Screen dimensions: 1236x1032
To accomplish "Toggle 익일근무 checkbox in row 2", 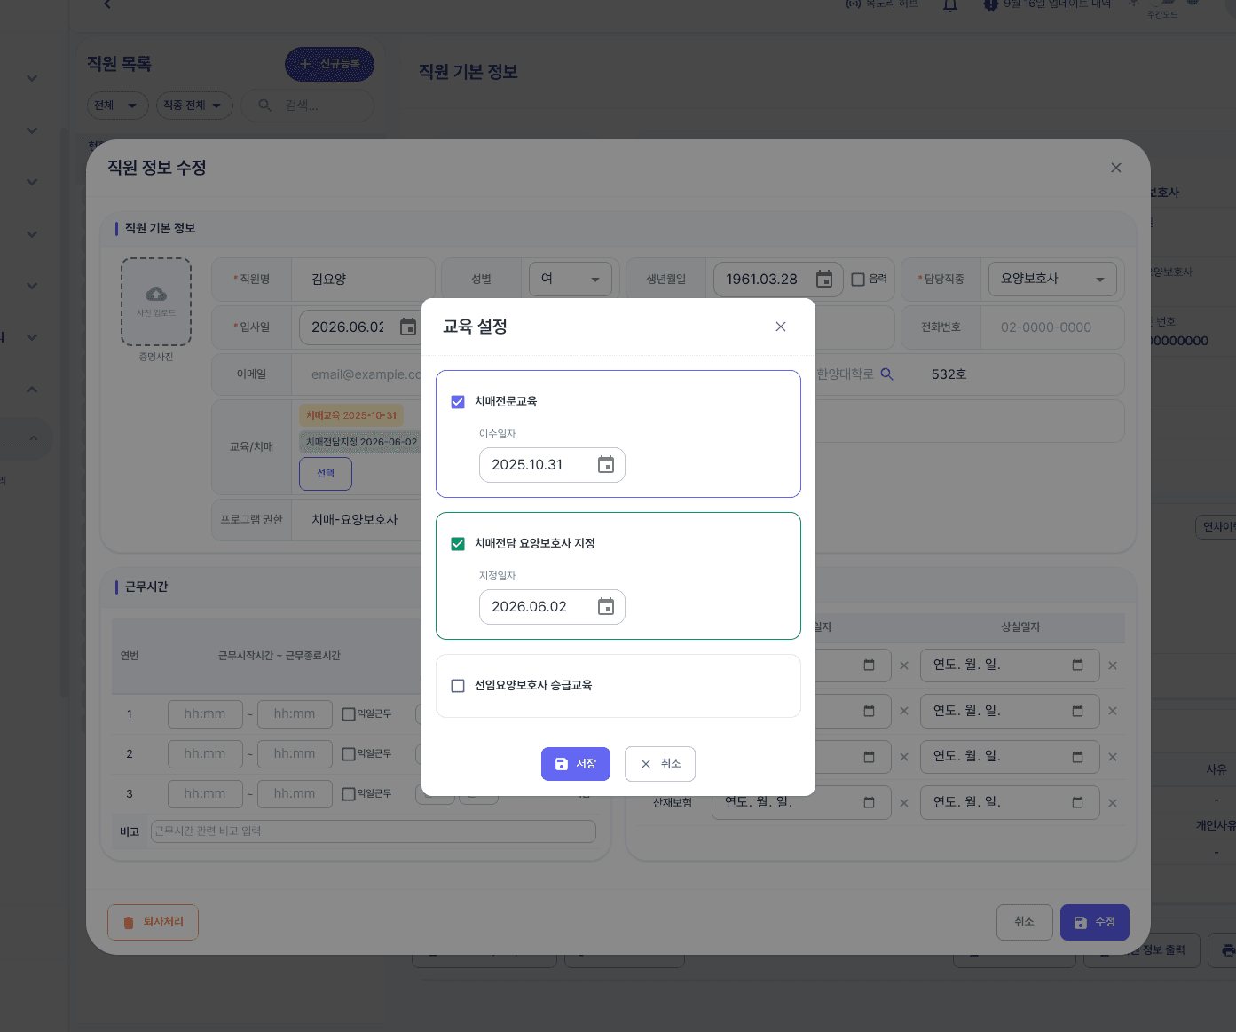I will coord(349,754).
